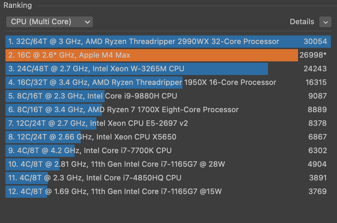Select the AMD Ryzen Threadripper 2990WX entry
Viewport: 337px width, 223px height.
tap(168, 41)
